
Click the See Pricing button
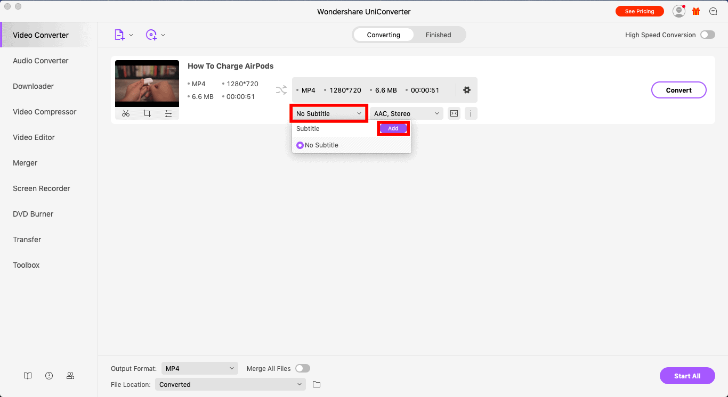[640, 11]
